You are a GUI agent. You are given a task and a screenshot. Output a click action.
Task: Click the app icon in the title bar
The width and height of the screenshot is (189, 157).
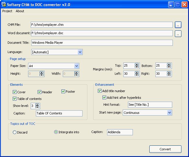4,4
